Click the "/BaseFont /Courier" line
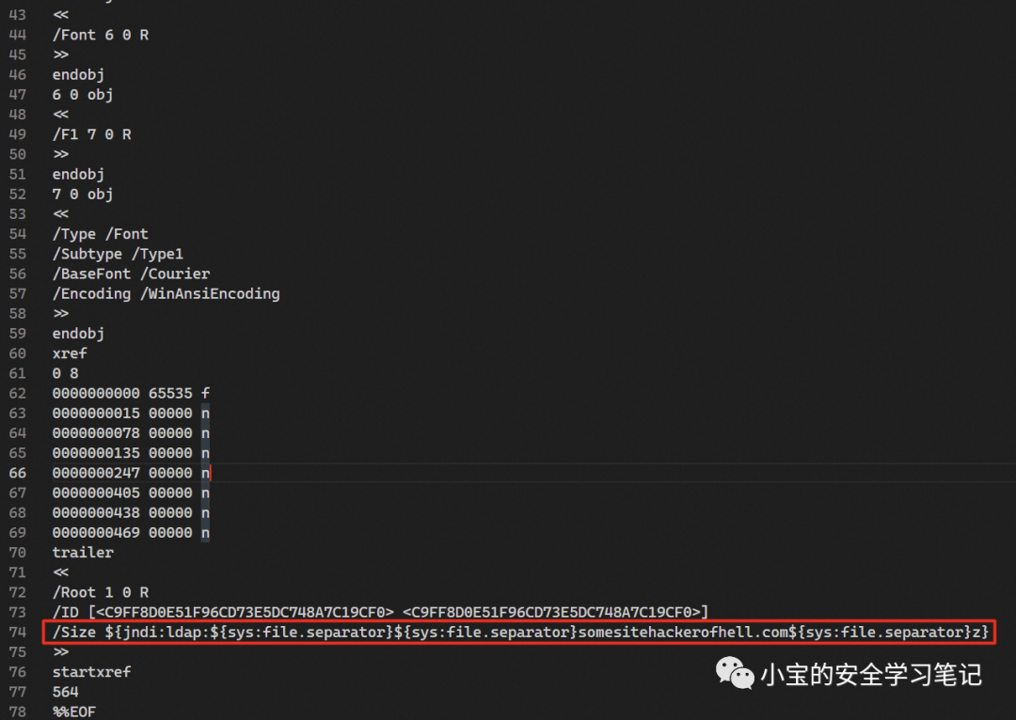The height and width of the screenshot is (720, 1016). (x=132, y=274)
